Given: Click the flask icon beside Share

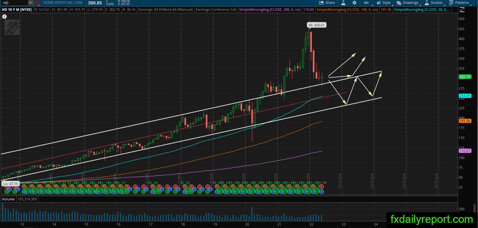Looking at the screenshot, I should click(343, 3).
